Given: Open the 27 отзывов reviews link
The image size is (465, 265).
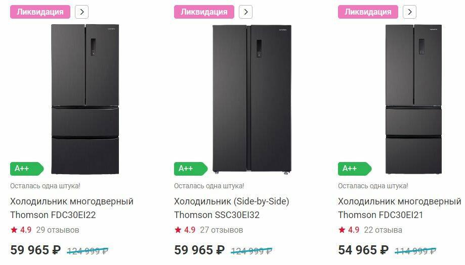Looking at the screenshot, I should [x=222, y=230].
